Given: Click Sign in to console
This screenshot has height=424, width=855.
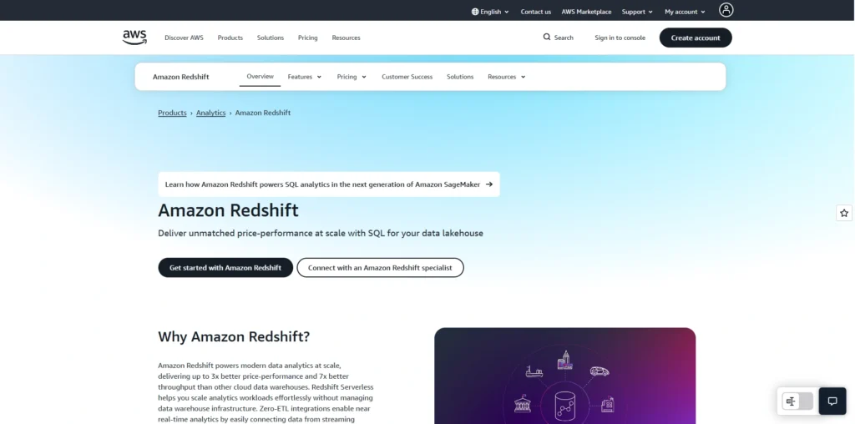Looking at the screenshot, I should 620,38.
